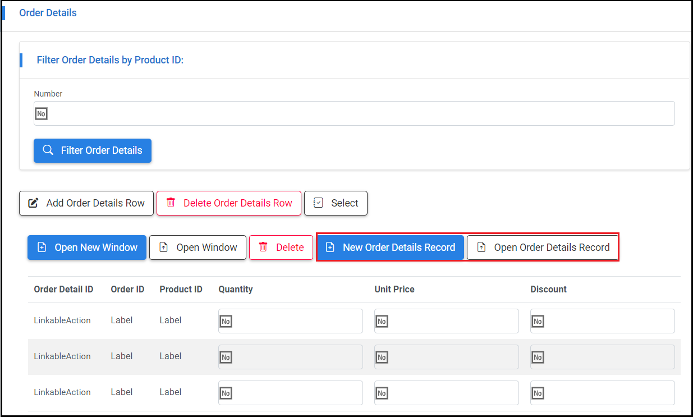693x417 pixels.
Task: Click the Quantity column header
Action: (x=236, y=290)
